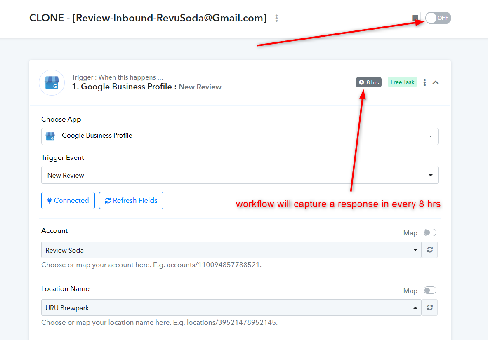Image resolution: width=488 pixels, height=340 pixels.
Task: Toggle the Map switch for Location Name
Action: pyautogui.click(x=430, y=290)
